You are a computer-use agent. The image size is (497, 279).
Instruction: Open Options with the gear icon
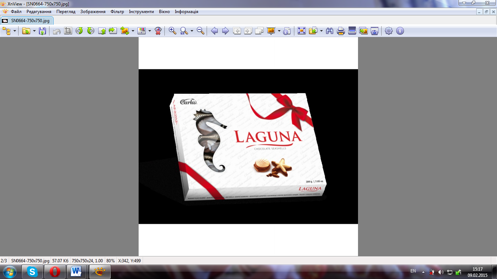tap(389, 31)
